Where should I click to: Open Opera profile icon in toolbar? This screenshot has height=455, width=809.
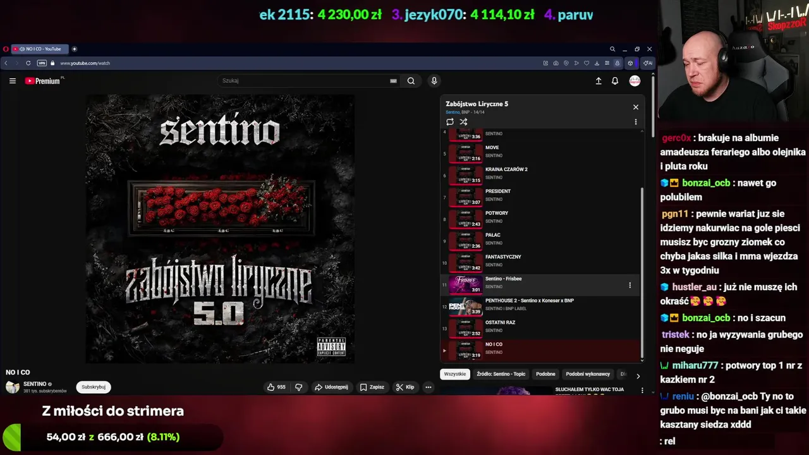[x=617, y=63]
